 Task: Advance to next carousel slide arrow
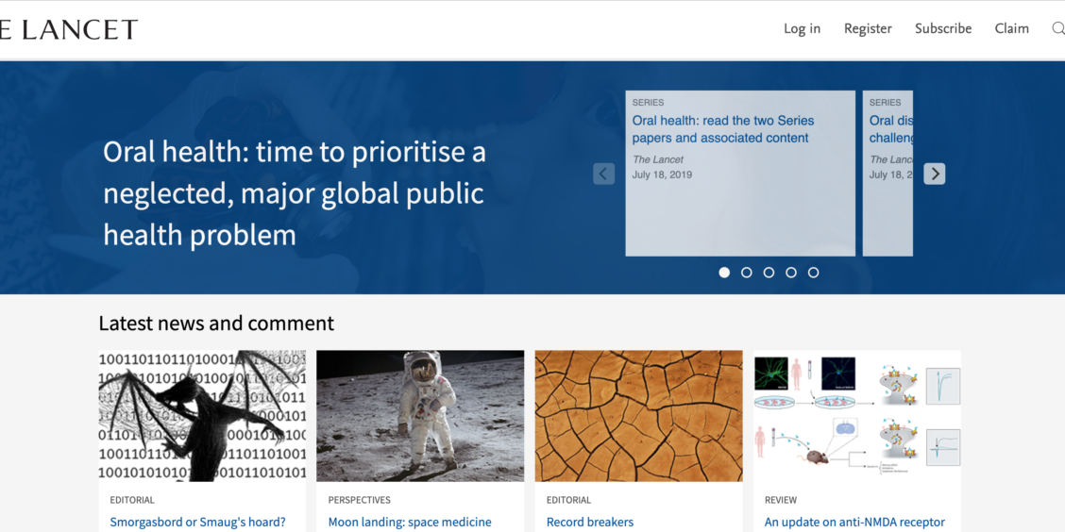click(x=935, y=174)
